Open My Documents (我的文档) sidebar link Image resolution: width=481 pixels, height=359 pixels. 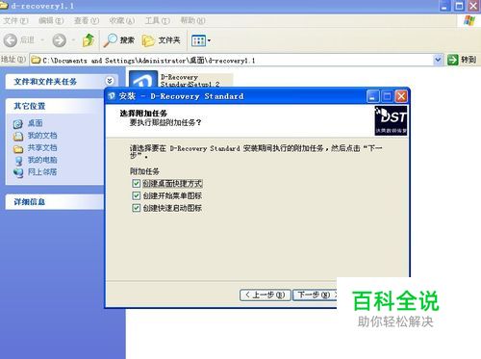tap(42, 136)
